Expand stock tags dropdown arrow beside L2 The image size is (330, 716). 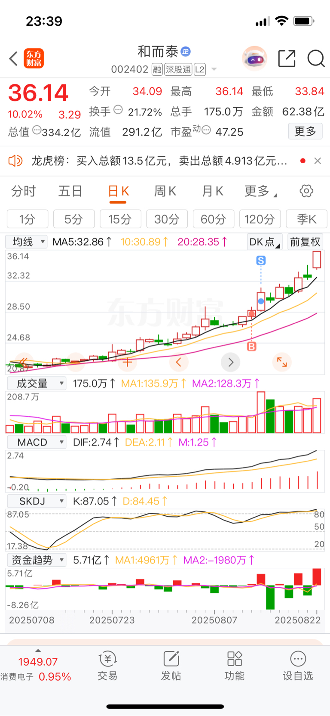point(214,70)
